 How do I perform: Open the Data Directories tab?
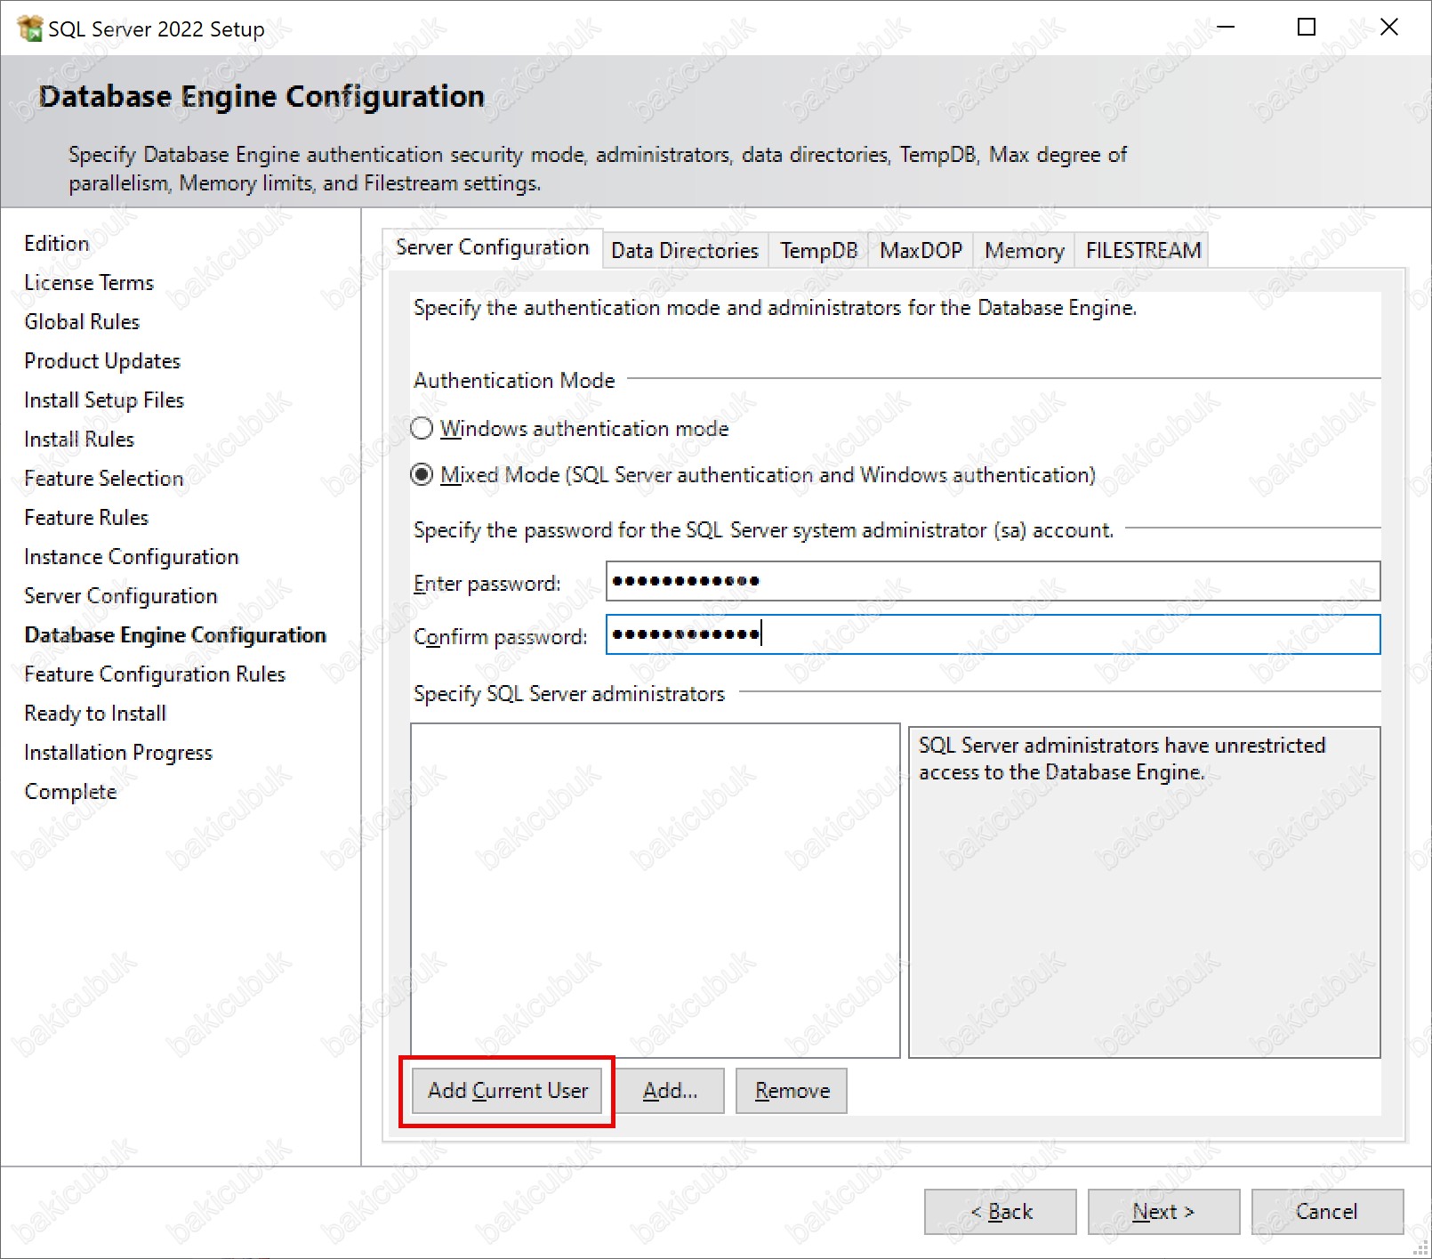point(685,251)
